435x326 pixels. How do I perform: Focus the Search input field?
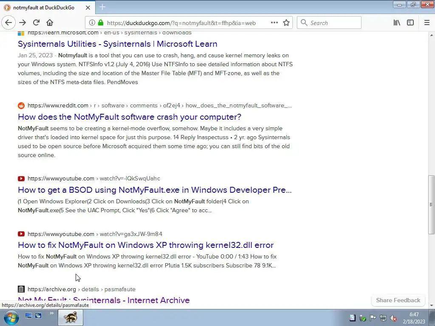click(x=329, y=23)
